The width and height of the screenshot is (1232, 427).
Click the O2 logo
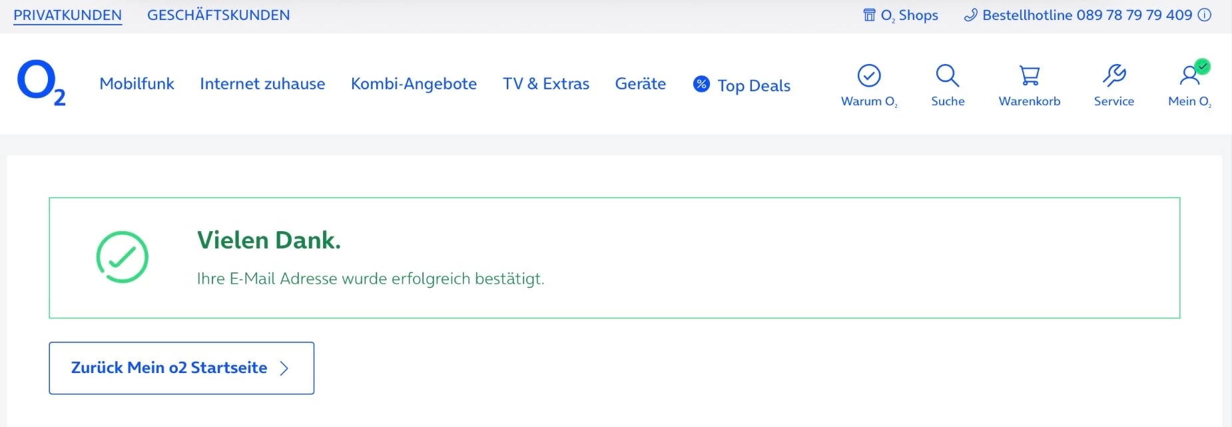click(x=41, y=83)
